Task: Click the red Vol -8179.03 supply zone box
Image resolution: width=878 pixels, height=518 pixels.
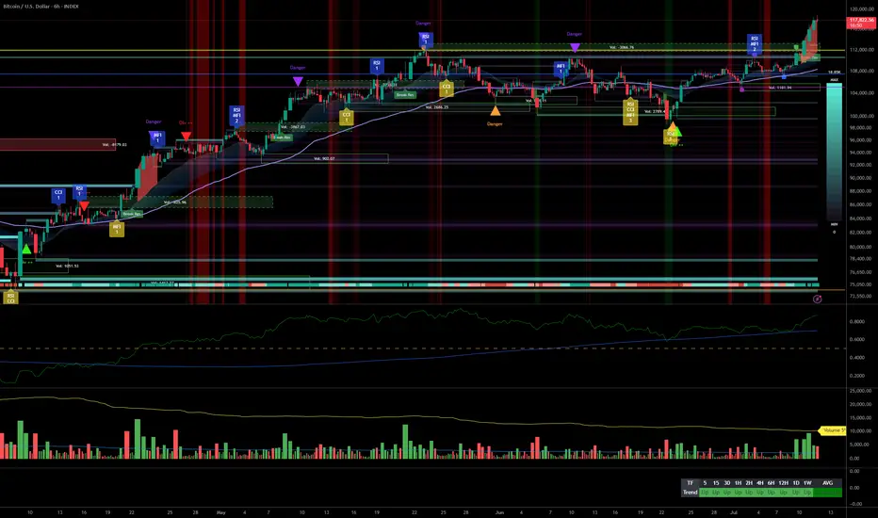Action: click(57, 144)
